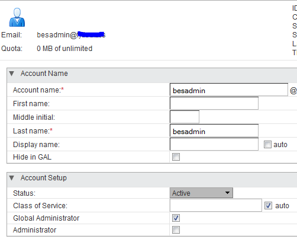
Task: Uncheck the Global Administrator checkbox
Action: pyautogui.click(x=176, y=218)
